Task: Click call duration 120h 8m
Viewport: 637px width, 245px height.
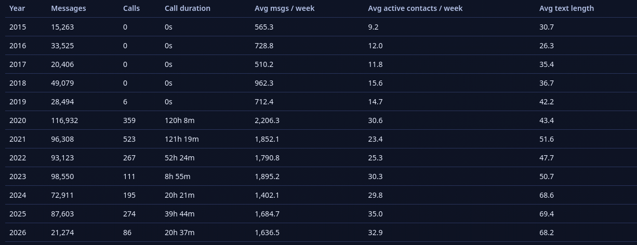Action: click(179, 120)
